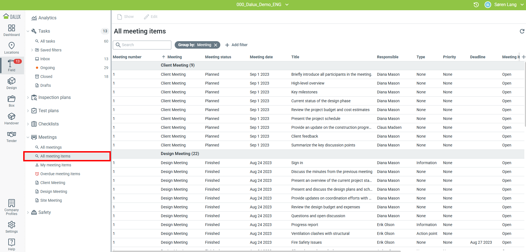
Task: Sort by the Meeting date column header
Action: coord(261,57)
